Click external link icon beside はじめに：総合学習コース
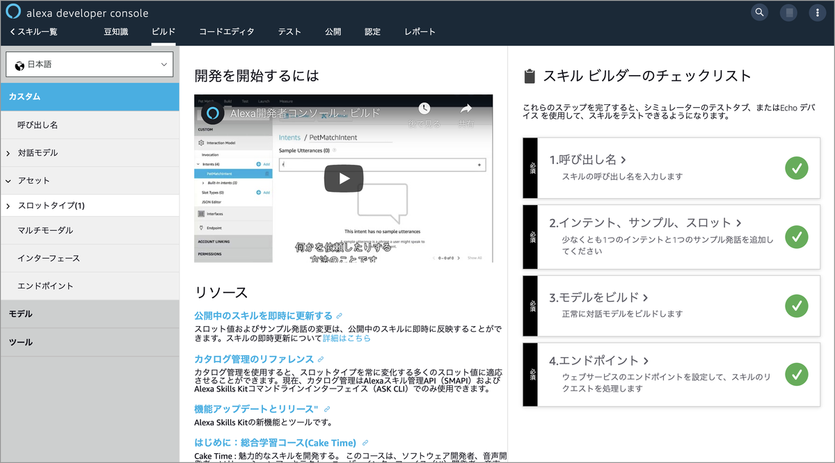The height and width of the screenshot is (463, 835). click(x=365, y=443)
